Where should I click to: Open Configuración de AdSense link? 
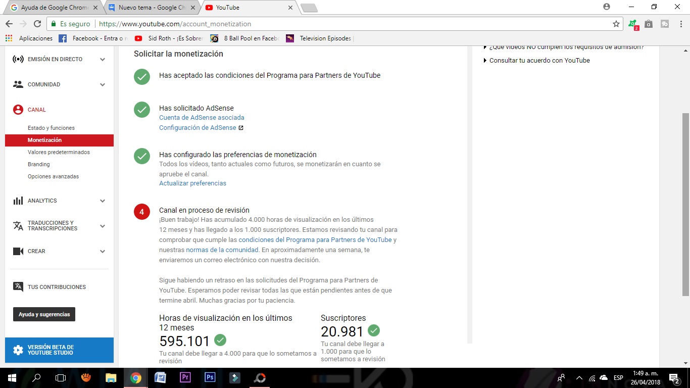(198, 127)
